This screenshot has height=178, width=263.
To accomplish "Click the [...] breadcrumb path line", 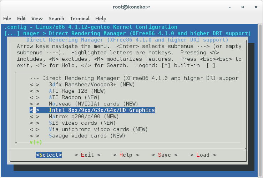I will (127, 33).
